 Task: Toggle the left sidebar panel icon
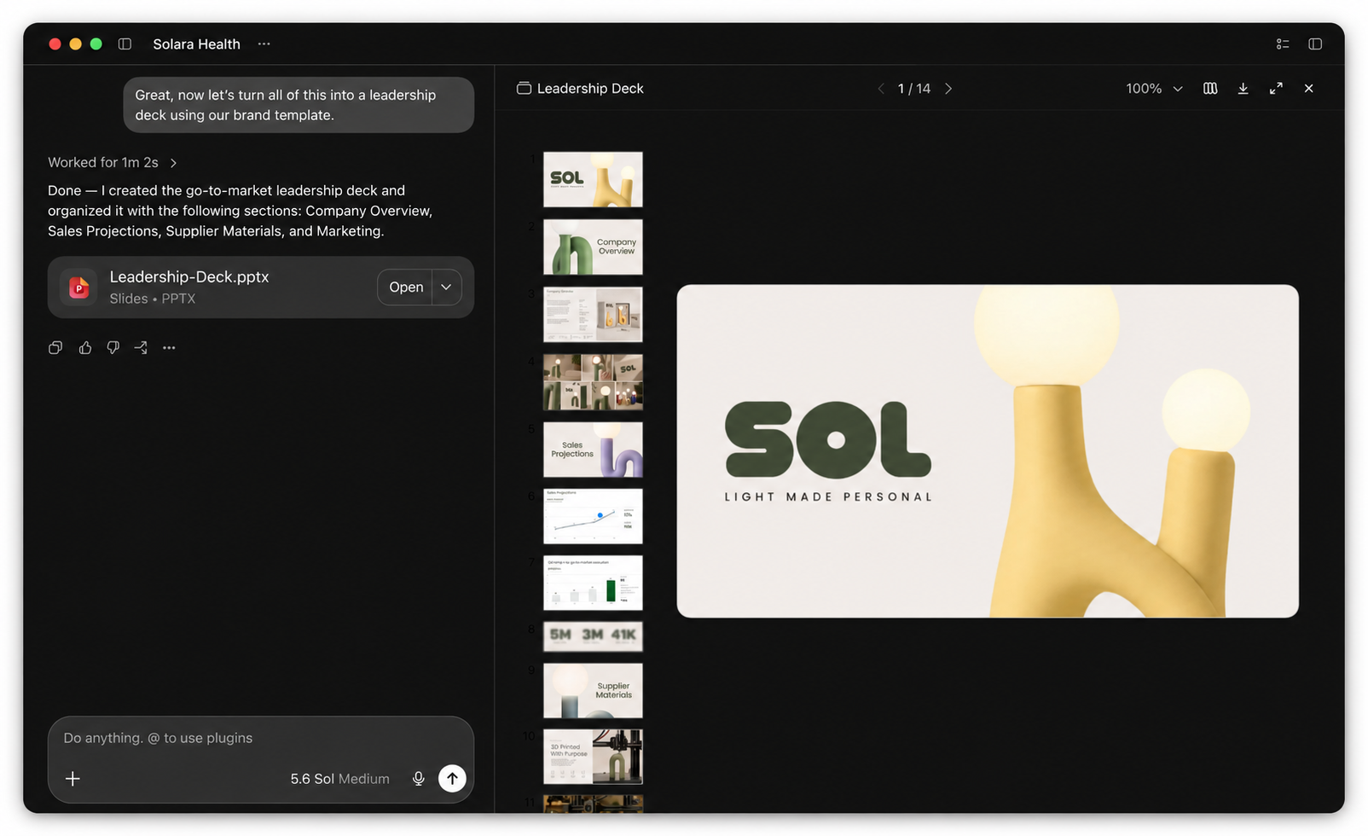tap(125, 44)
